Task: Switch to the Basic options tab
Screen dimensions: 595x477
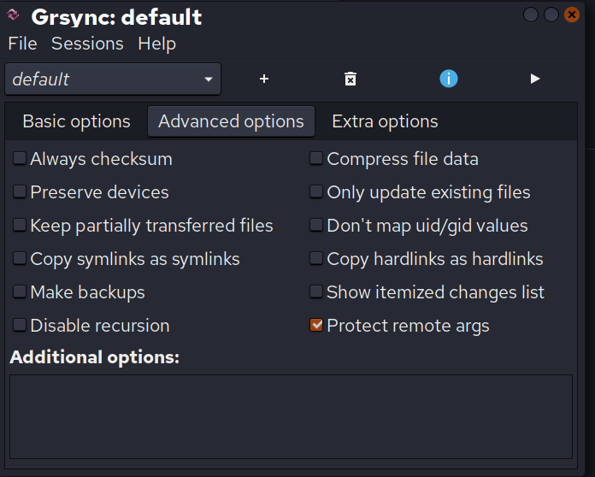Action: 76,121
